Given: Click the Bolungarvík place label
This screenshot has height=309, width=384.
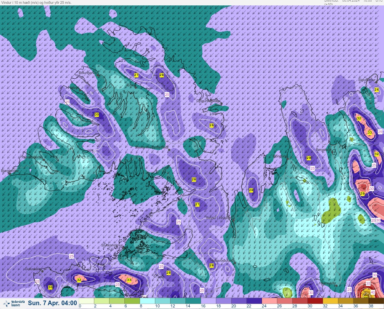Looking at the screenshot, I should pyautogui.click(x=88, y=73).
